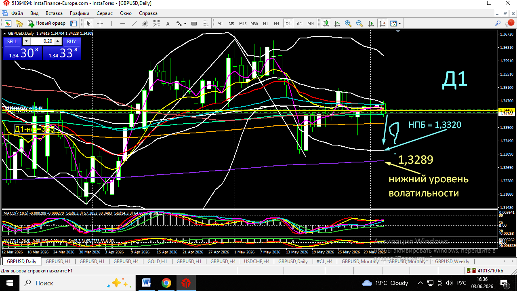This screenshot has height=291, width=517.
Task: Open the Сервис menu
Action: coord(105,13)
